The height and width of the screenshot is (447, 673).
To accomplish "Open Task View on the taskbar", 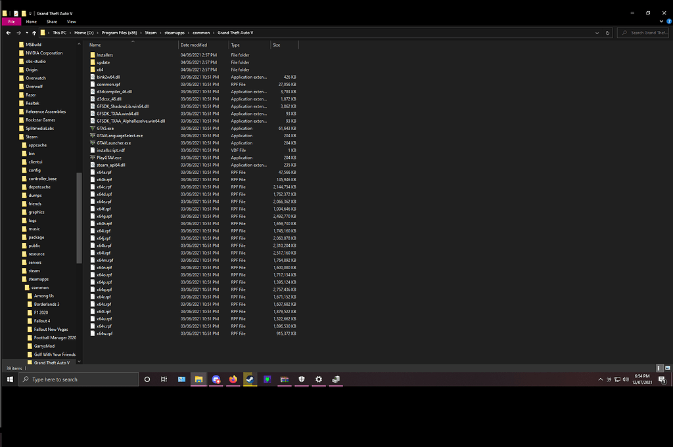I will 164,379.
